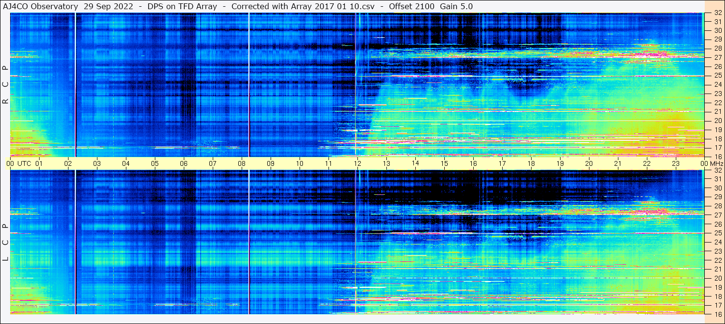Click the RCP label beside upper spectrogram
The width and height of the screenshot is (725, 324).
click(6, 85)
